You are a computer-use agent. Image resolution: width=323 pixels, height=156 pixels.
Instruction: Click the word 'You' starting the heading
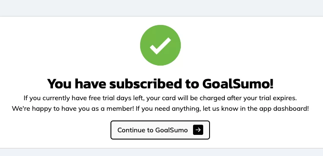click(x=60, y=84)
